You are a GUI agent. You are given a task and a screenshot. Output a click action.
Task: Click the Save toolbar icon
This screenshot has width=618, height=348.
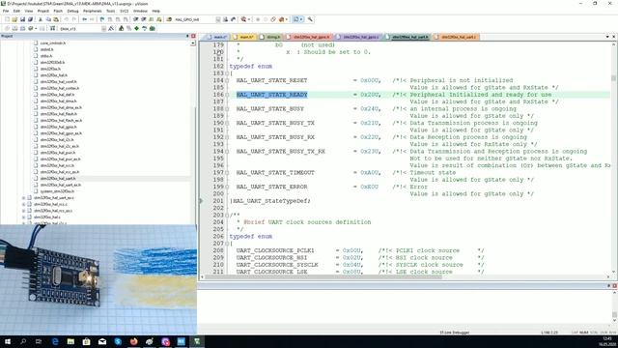click(x=22, y=19)
